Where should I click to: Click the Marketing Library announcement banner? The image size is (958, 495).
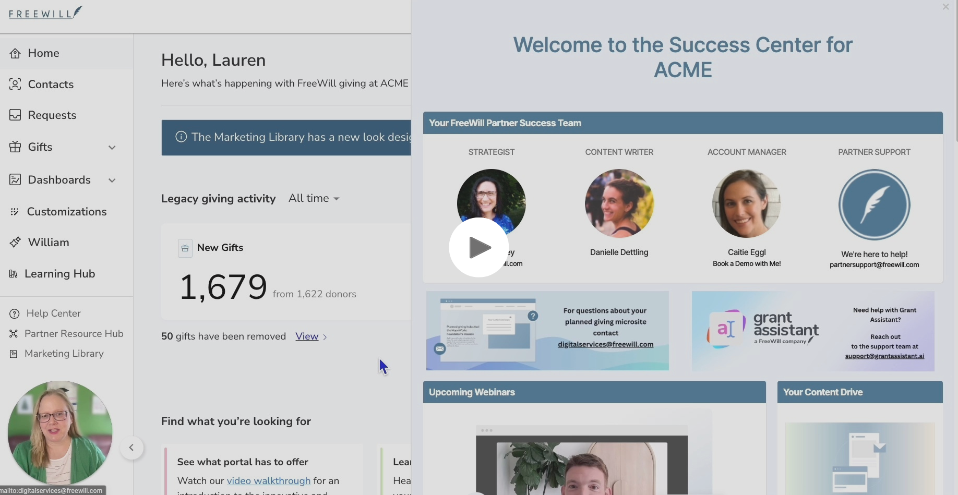(286, 138)
